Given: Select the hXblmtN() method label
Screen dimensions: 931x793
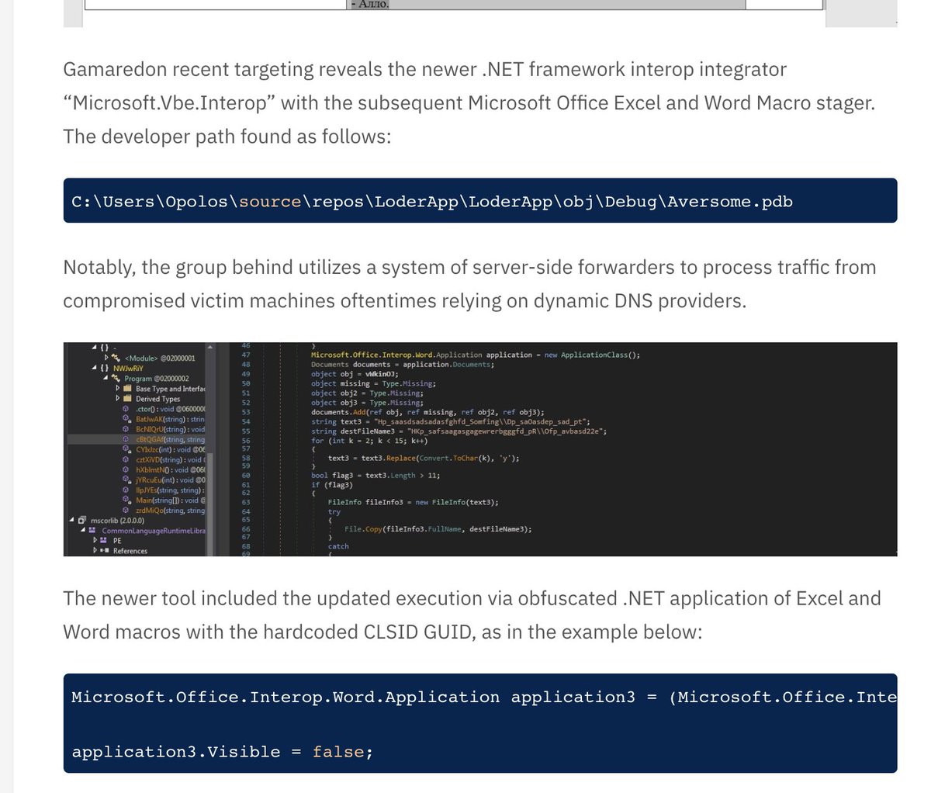Looking at the screenshot, I should click(170, 469).
